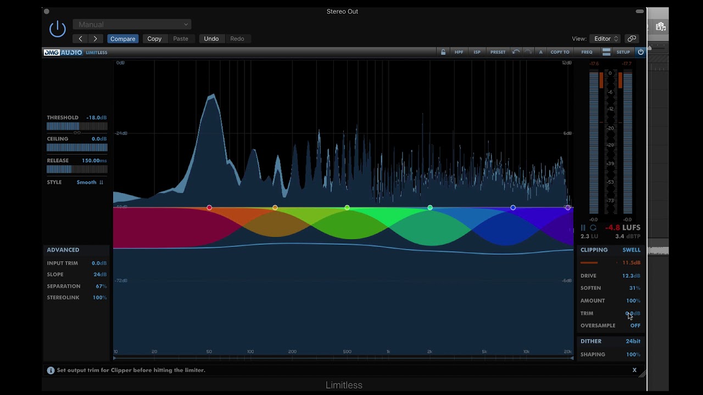Adjust the Release slider bar

click(x=77, y=170)
